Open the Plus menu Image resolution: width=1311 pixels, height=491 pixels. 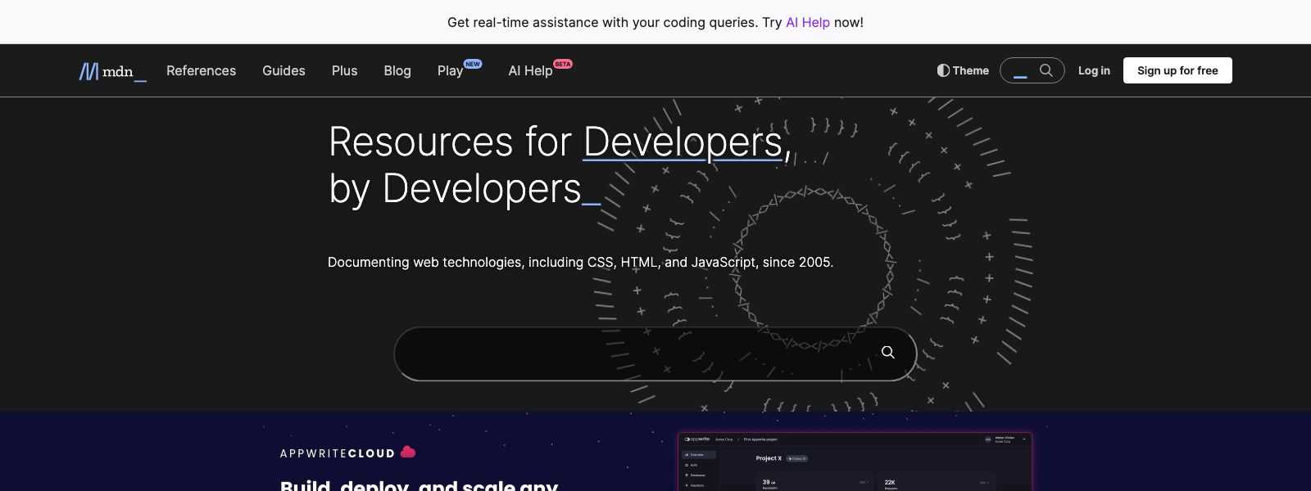[x=344, y=70]
